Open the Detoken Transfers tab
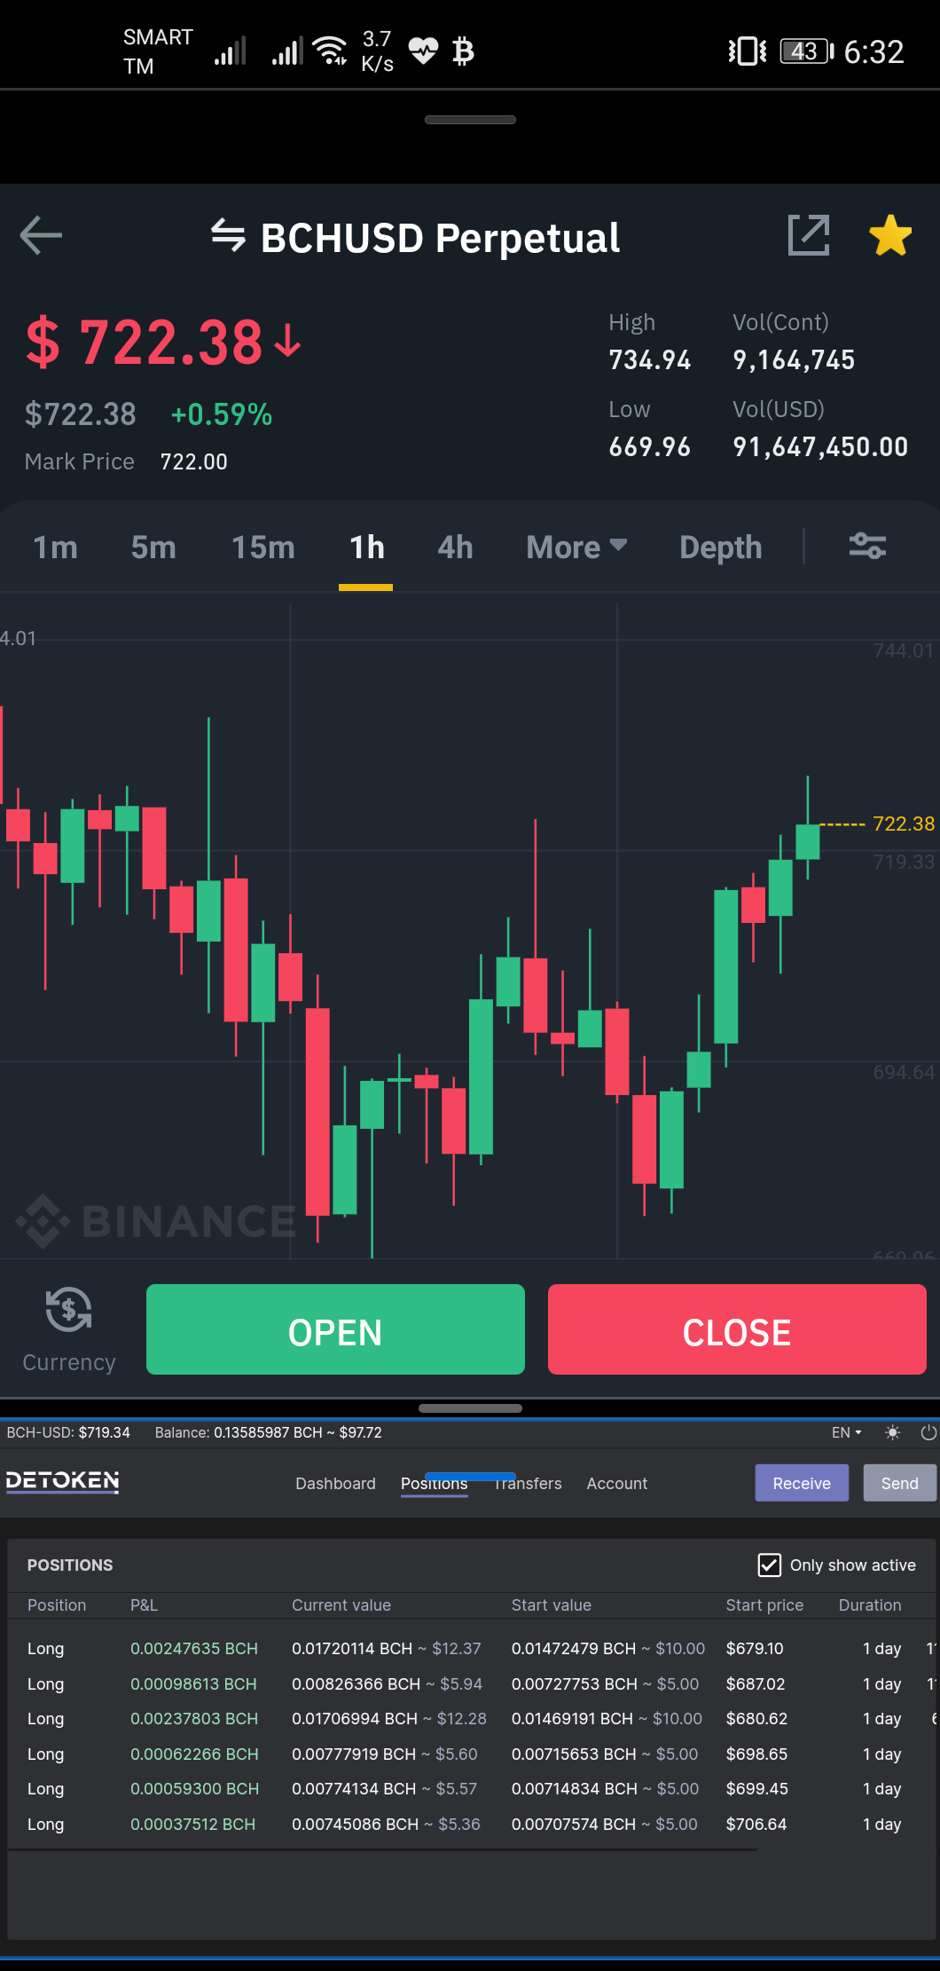The image size is (940, 1971). (528, 1483)
